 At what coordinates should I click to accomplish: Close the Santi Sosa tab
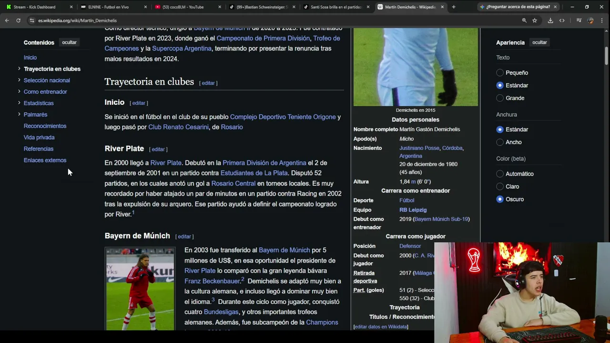click(368, 7)
